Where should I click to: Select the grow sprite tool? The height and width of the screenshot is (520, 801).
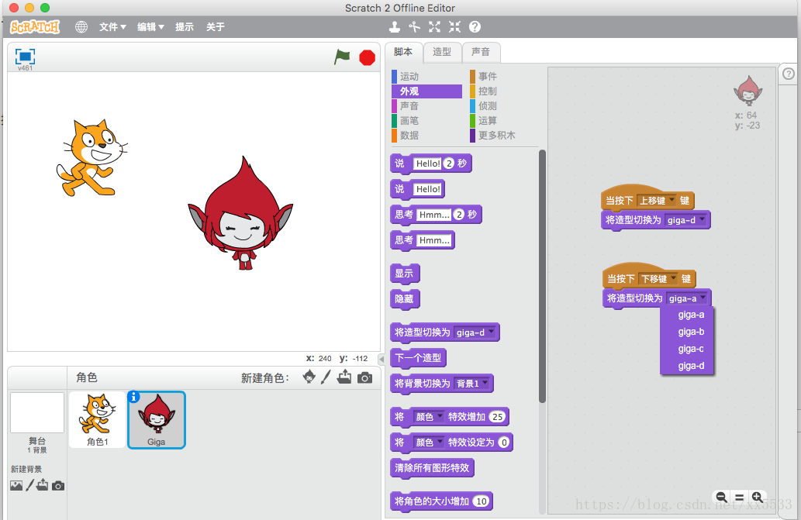[x=434, y=26]
